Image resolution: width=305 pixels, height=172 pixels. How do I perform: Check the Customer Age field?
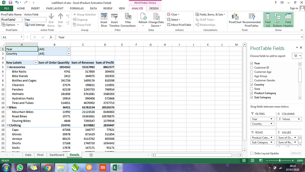click(x=251, y=72)
